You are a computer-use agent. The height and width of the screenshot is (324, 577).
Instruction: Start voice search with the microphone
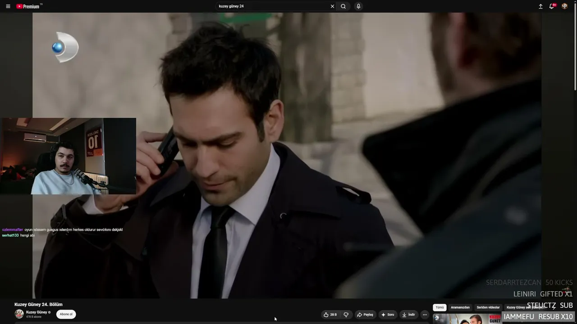[x=358, y=6]
